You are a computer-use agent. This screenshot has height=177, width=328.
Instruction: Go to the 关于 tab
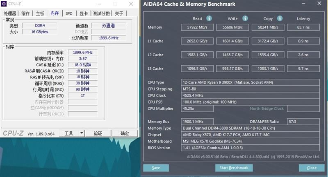click(x=119, y=13)
